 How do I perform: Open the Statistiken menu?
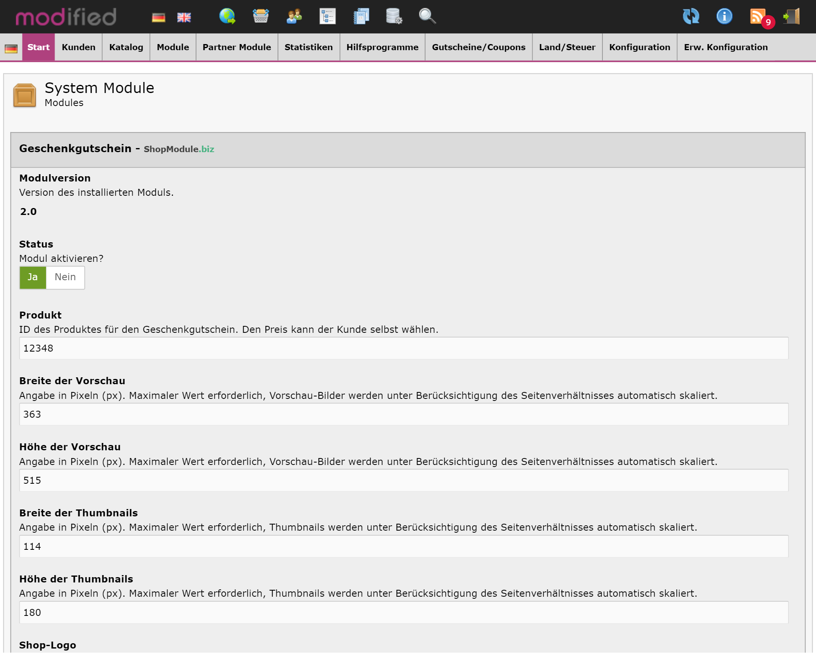click(x=309, y=47)
